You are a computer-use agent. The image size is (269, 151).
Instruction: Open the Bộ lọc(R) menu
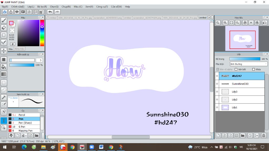(42, 7)
